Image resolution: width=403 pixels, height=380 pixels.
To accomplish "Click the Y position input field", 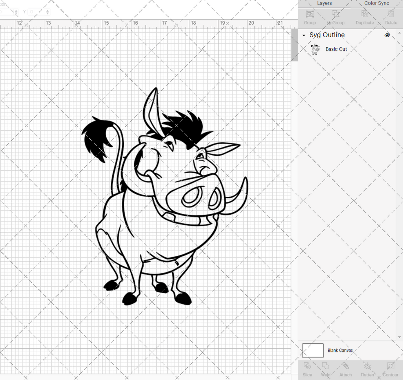I will [x=37, y=12].
